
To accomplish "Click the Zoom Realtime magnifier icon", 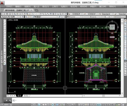I will click(43, 14).
